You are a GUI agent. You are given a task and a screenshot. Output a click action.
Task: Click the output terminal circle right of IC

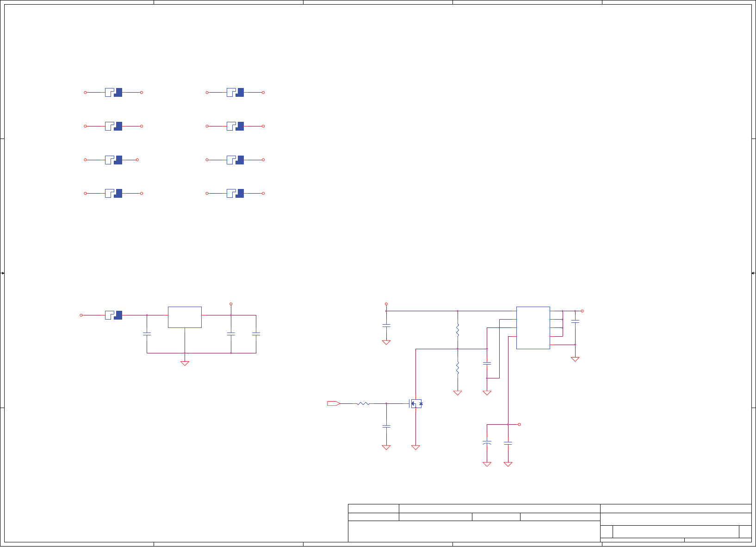[x=582, y=311]
